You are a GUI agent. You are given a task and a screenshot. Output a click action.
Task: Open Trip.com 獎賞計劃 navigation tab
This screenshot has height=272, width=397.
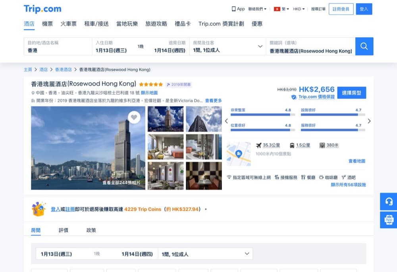[221, 24]
